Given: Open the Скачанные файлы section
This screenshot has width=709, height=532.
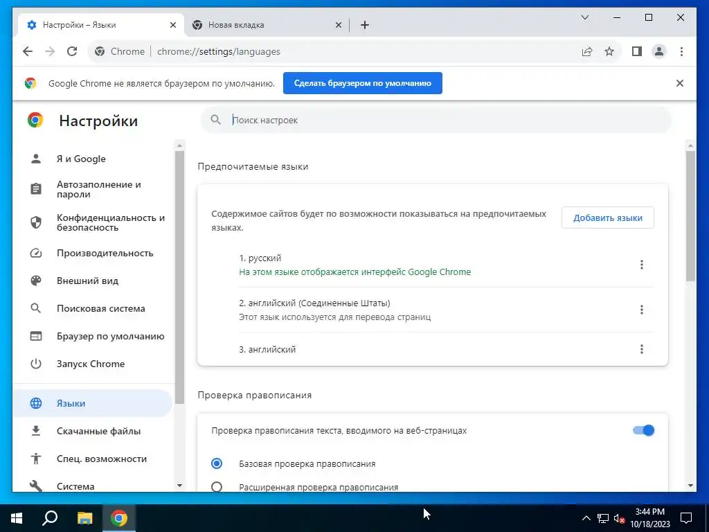Looking at the screenshot, I should [92, 431].
